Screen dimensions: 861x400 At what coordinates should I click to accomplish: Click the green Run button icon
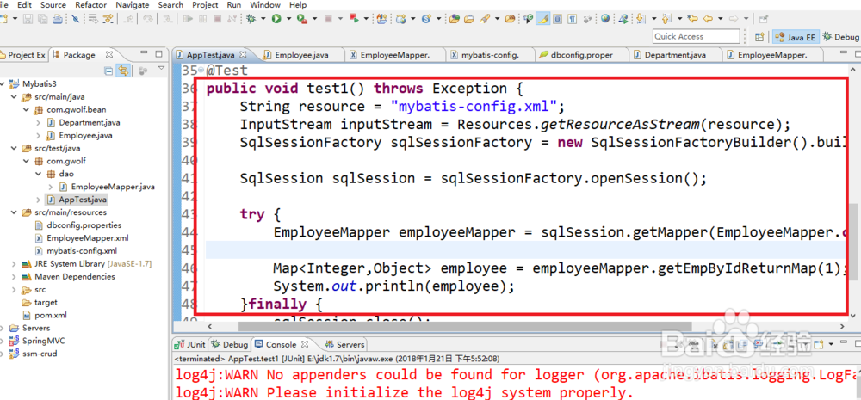(276, 19)
